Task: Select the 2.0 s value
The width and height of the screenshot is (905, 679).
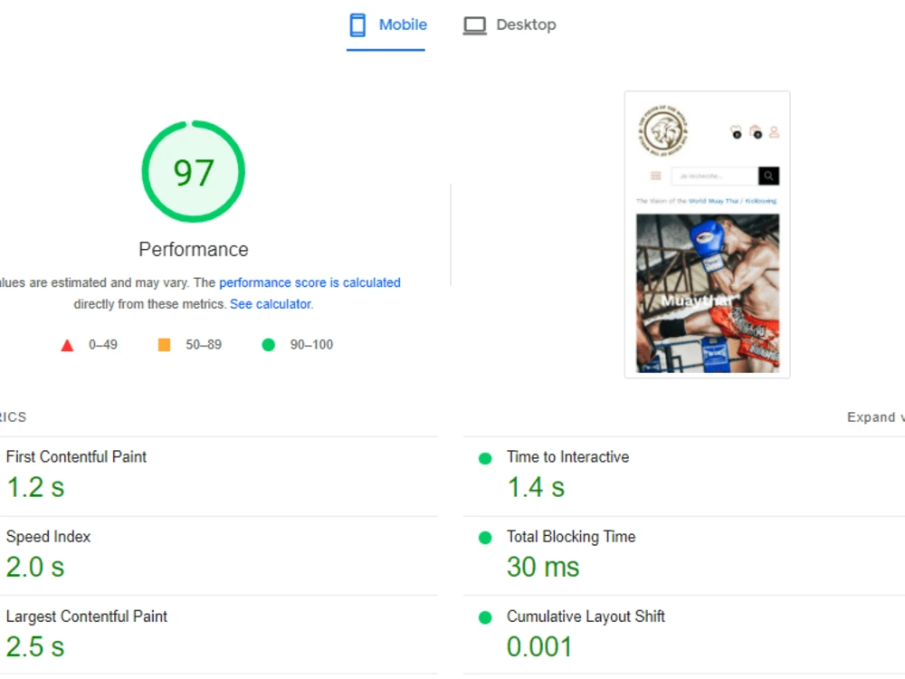Action: (35, 567)
